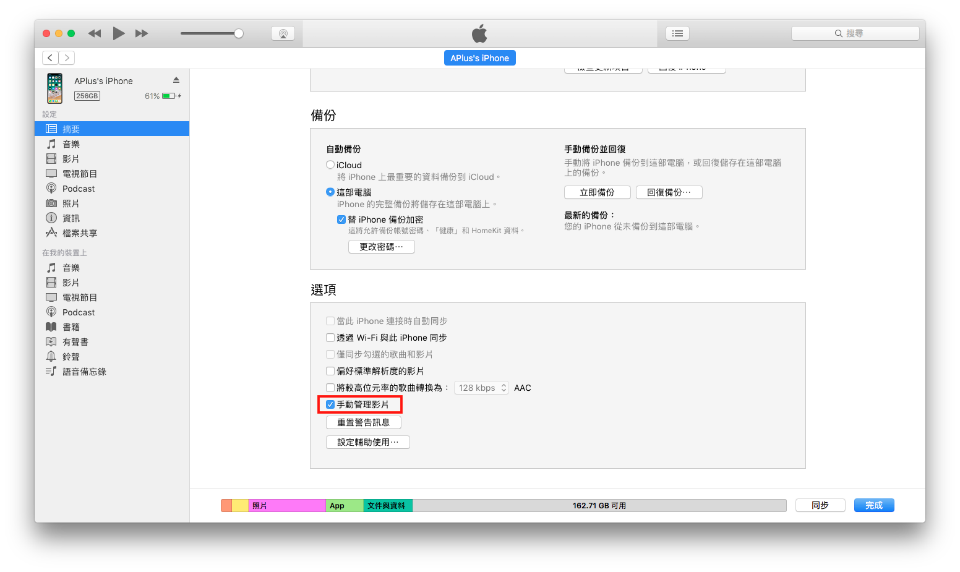
Task: Start playback with the play button
Action: click(x=118, y=33)
